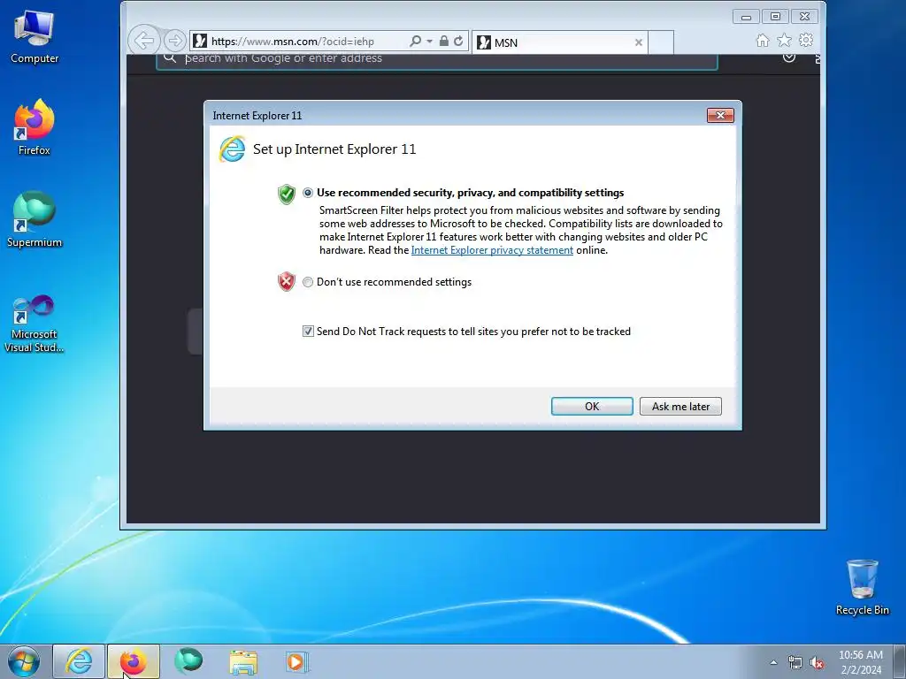Viewport: 906px width, 679px height.
Task: Click the IE forward arrow button
Action: (174, 41)
